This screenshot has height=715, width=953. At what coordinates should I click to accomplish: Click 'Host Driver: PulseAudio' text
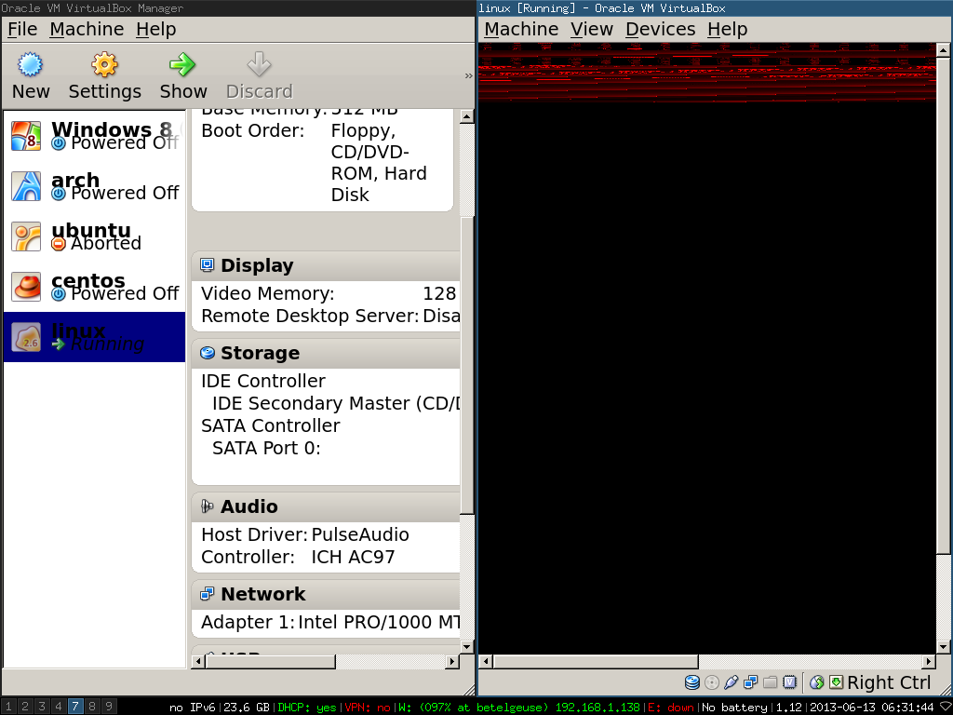click(x=305, y=534)
